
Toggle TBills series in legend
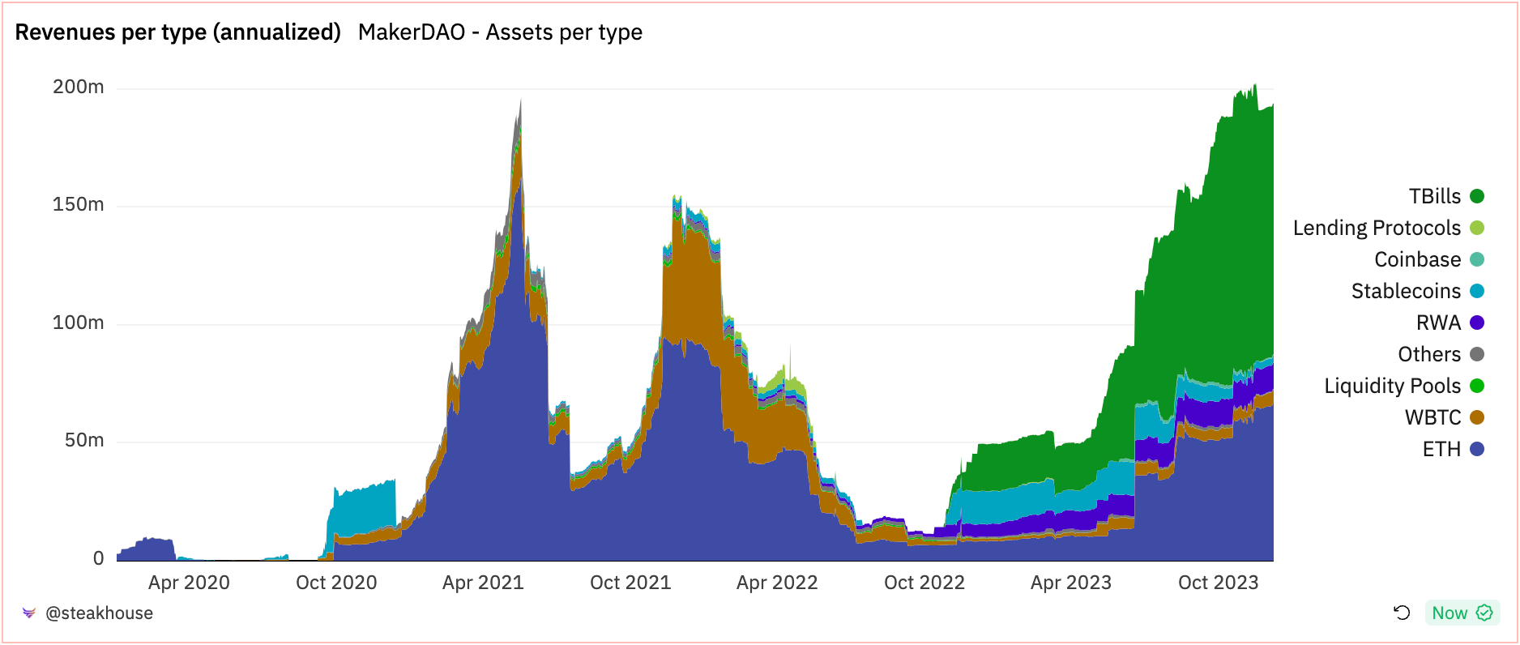[1446, 196]
